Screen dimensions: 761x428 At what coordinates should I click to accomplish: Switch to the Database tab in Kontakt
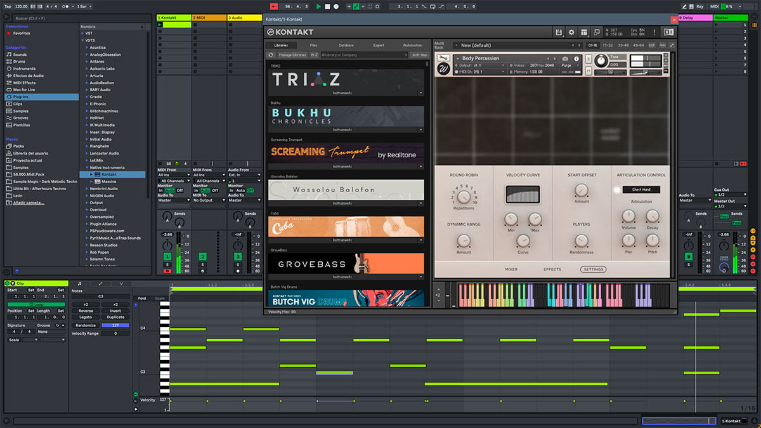point(346,45)
